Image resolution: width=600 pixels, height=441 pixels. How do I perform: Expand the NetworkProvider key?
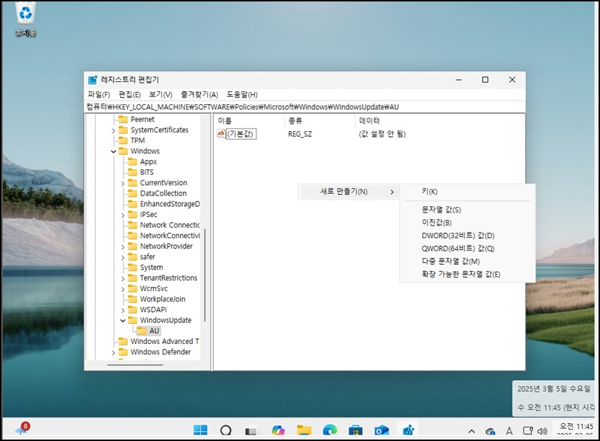click(123, 247)
